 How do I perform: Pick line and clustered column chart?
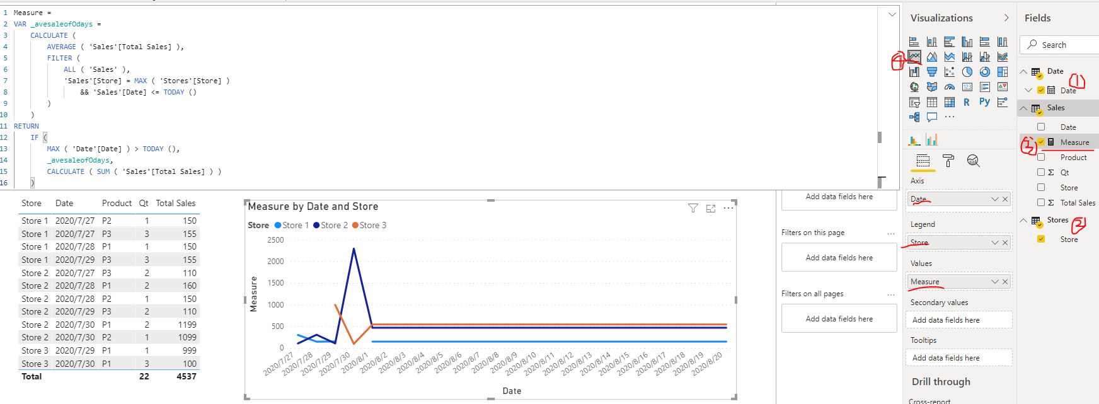(x=985, y=57)
